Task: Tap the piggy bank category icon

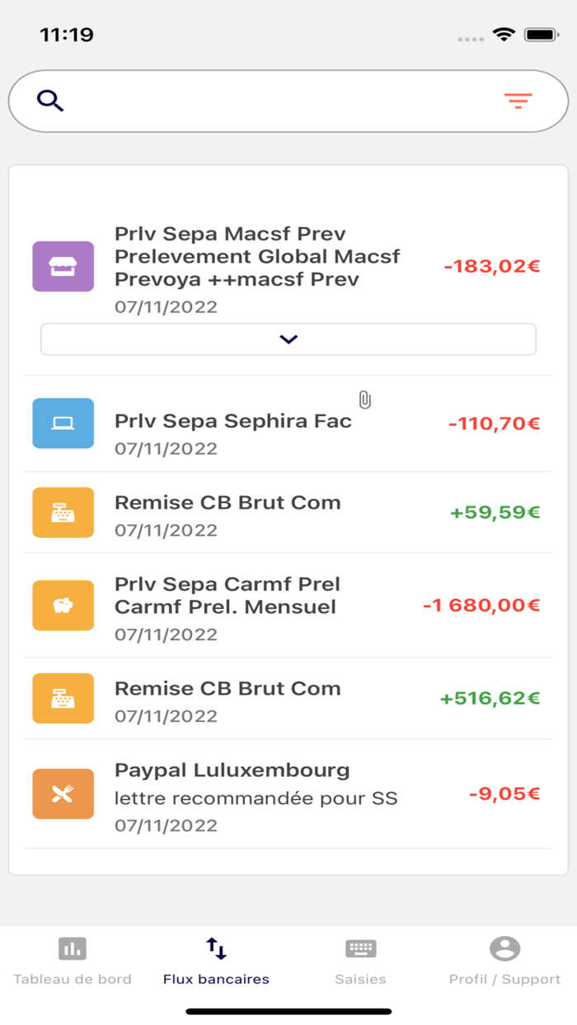Action: pyautogui.click(x=63, y=606)
